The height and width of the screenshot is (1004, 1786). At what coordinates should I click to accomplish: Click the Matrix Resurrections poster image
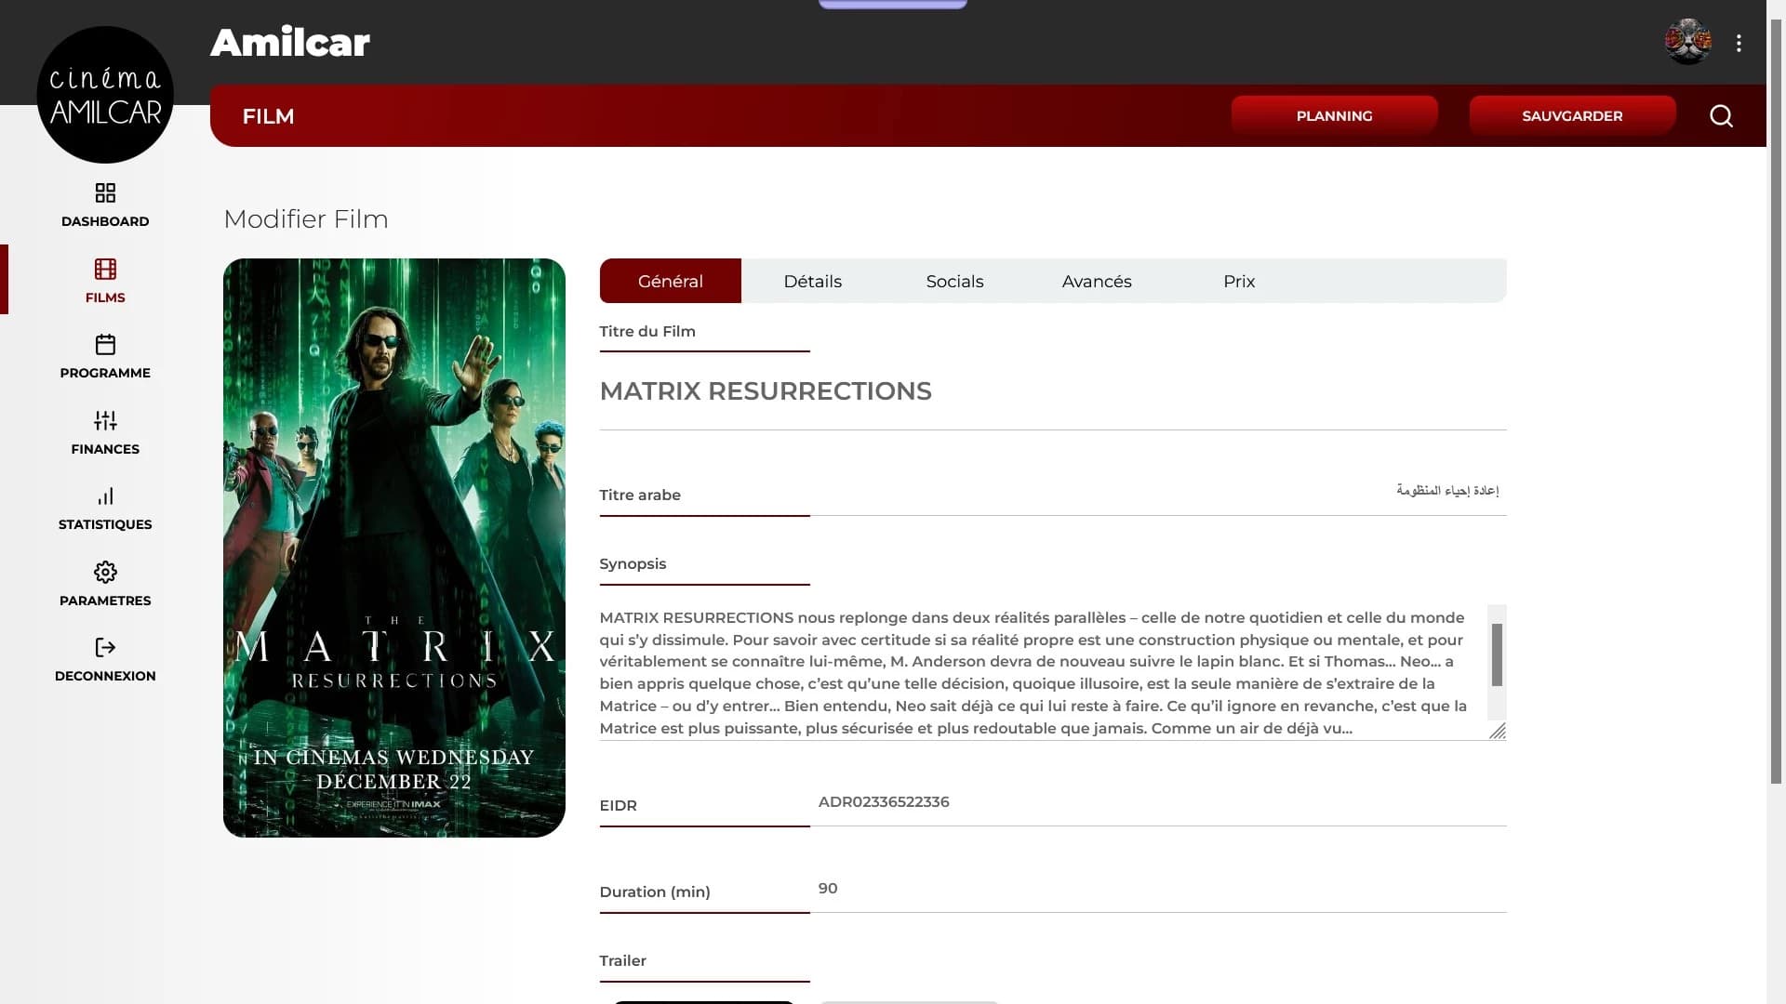click(x=394, y=548)
